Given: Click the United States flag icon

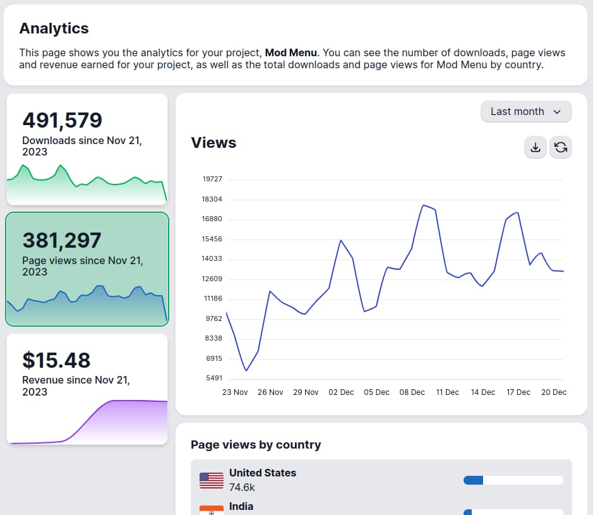Looking at the screenshot, I should tap(210, 480).
